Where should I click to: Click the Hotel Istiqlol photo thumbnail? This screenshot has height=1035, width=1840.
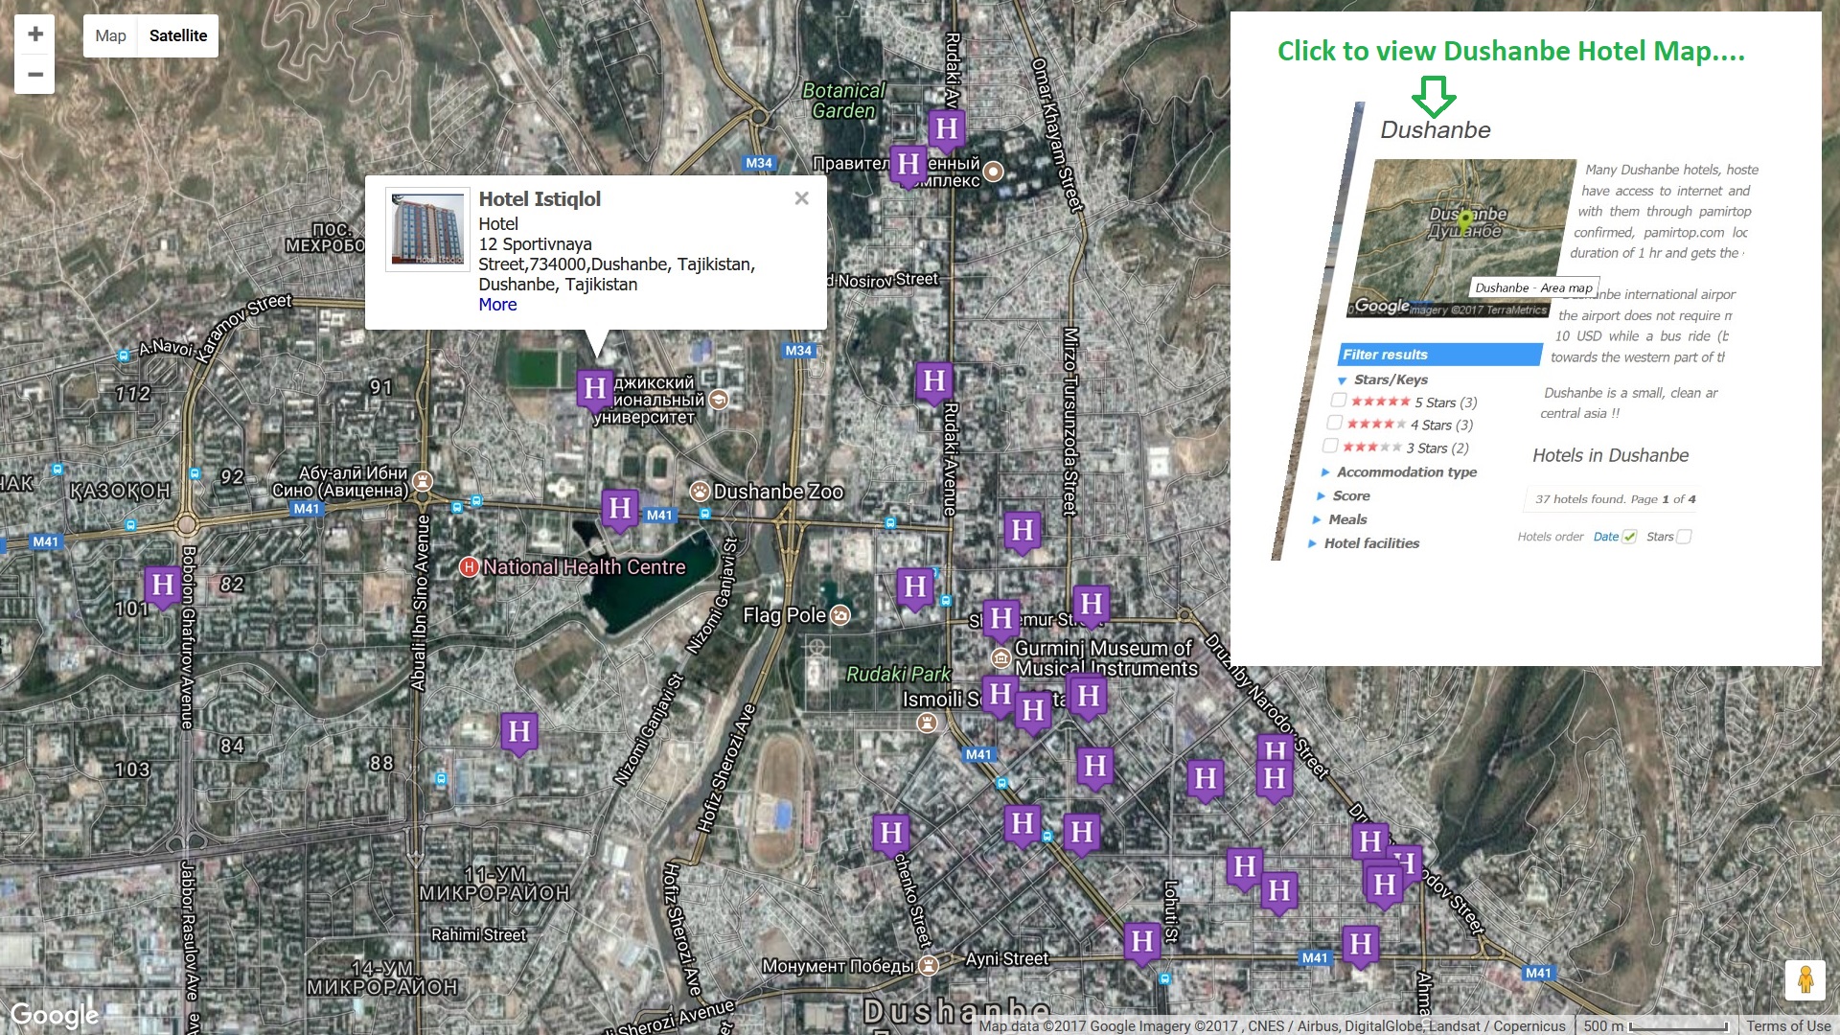(x=427, y=230)
